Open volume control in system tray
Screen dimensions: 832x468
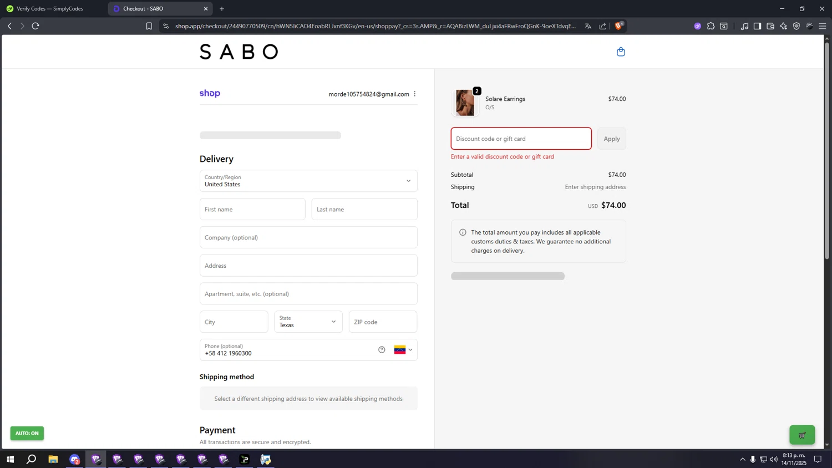point(774,459)
